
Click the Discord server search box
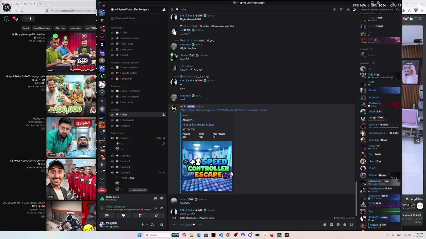(379, 9)
